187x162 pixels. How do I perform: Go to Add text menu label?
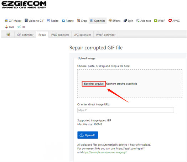[145, 21]
